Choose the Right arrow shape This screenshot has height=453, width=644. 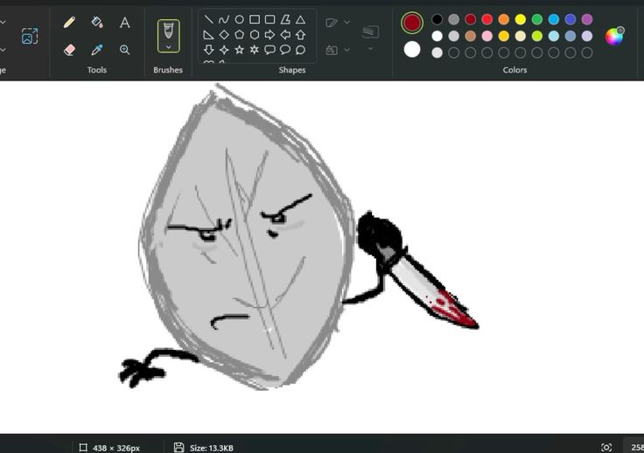(x=269, y=35)
